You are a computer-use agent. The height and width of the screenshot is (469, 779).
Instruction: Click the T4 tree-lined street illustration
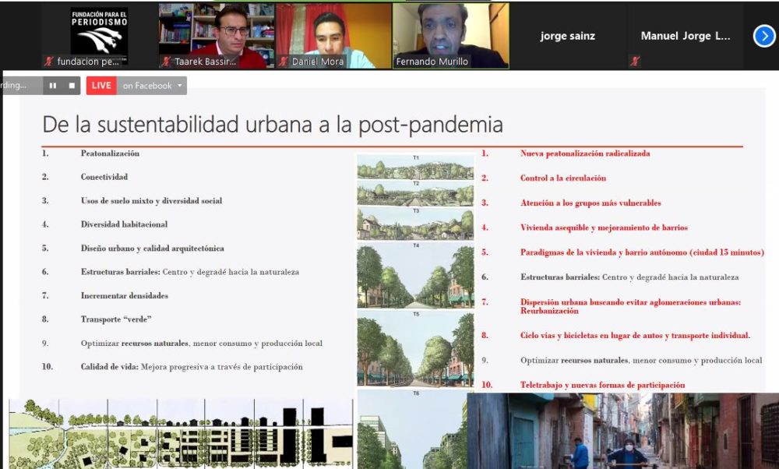tap(415, 277)
